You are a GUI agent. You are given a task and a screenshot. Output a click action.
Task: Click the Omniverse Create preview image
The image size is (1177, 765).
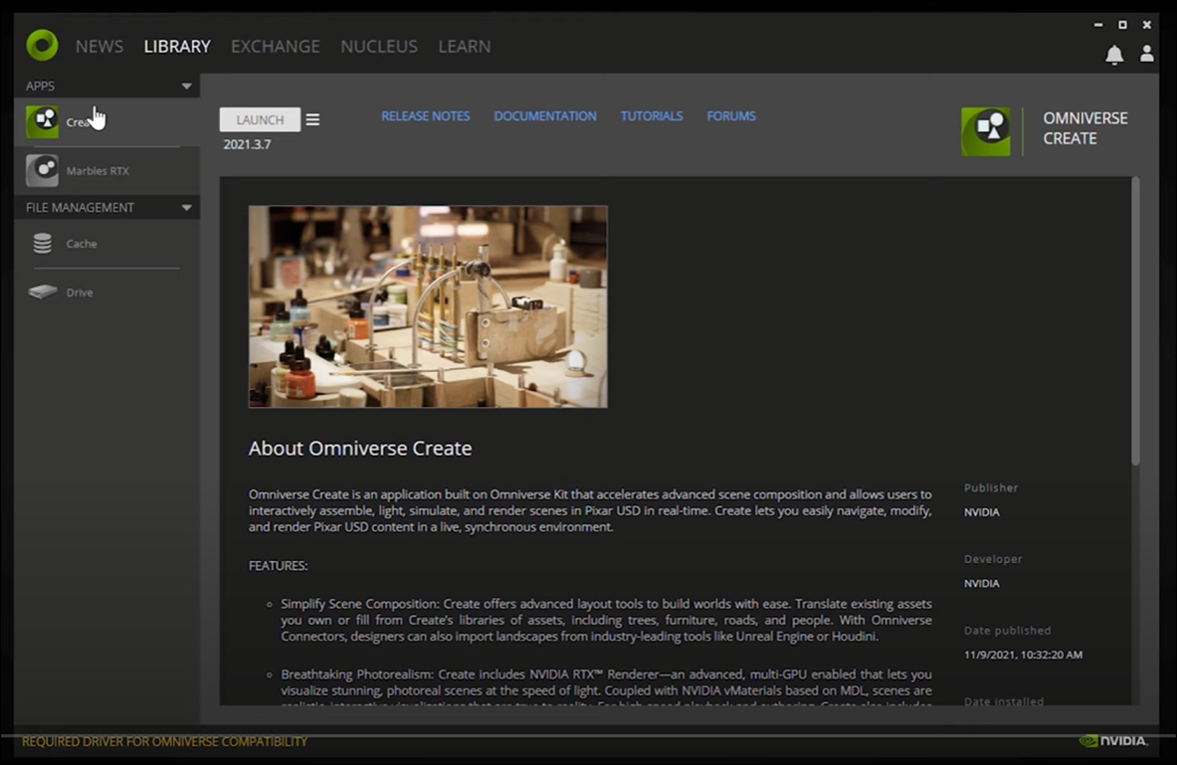click(x=428, y=307)
